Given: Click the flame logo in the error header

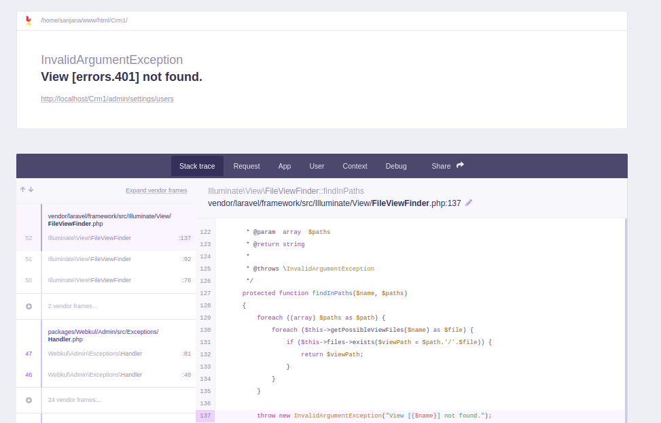Looking at the screenshot, I should [x=28, y=20].
